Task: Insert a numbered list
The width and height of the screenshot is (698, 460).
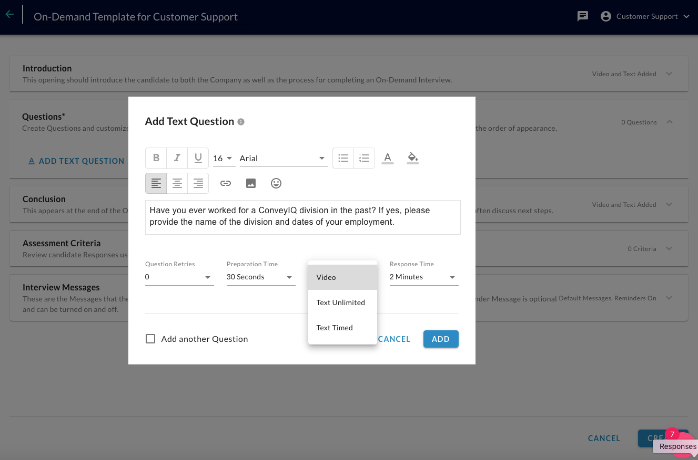Action: [365, 158]
